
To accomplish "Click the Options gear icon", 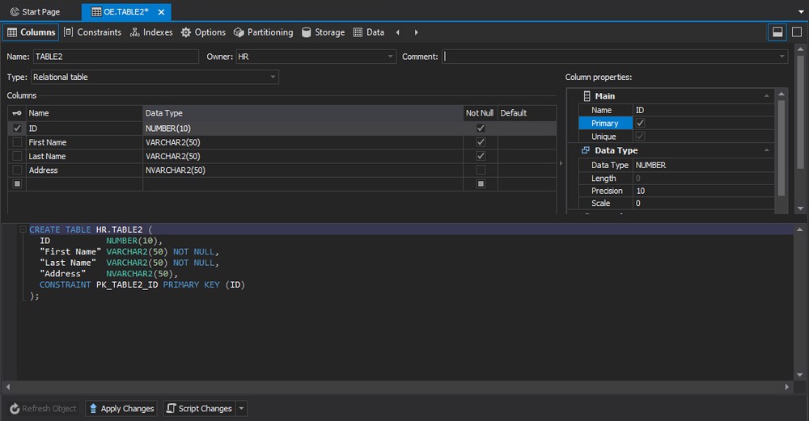I will pos(186,32).
